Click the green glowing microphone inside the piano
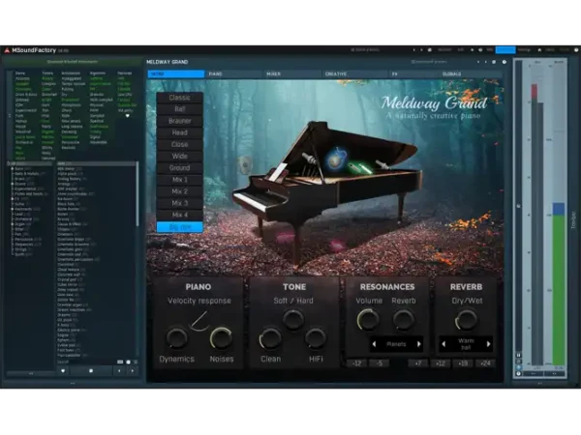This screenshot has width=581, height=435. coord(360,168)
